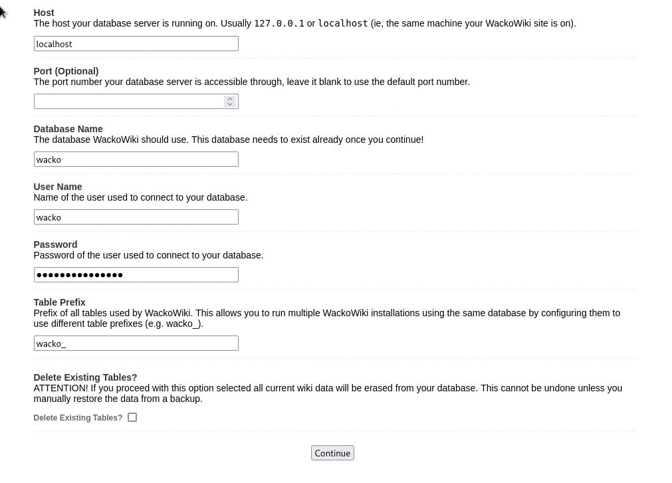This screenshot has height=483, width=672.
Task: Enable Delete Existing Tables checkbox
Action: (132, 417)
